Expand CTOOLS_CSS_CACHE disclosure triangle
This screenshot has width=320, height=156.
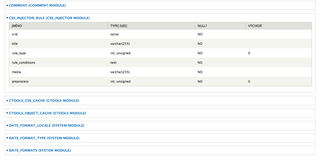(x=7, y=101)
